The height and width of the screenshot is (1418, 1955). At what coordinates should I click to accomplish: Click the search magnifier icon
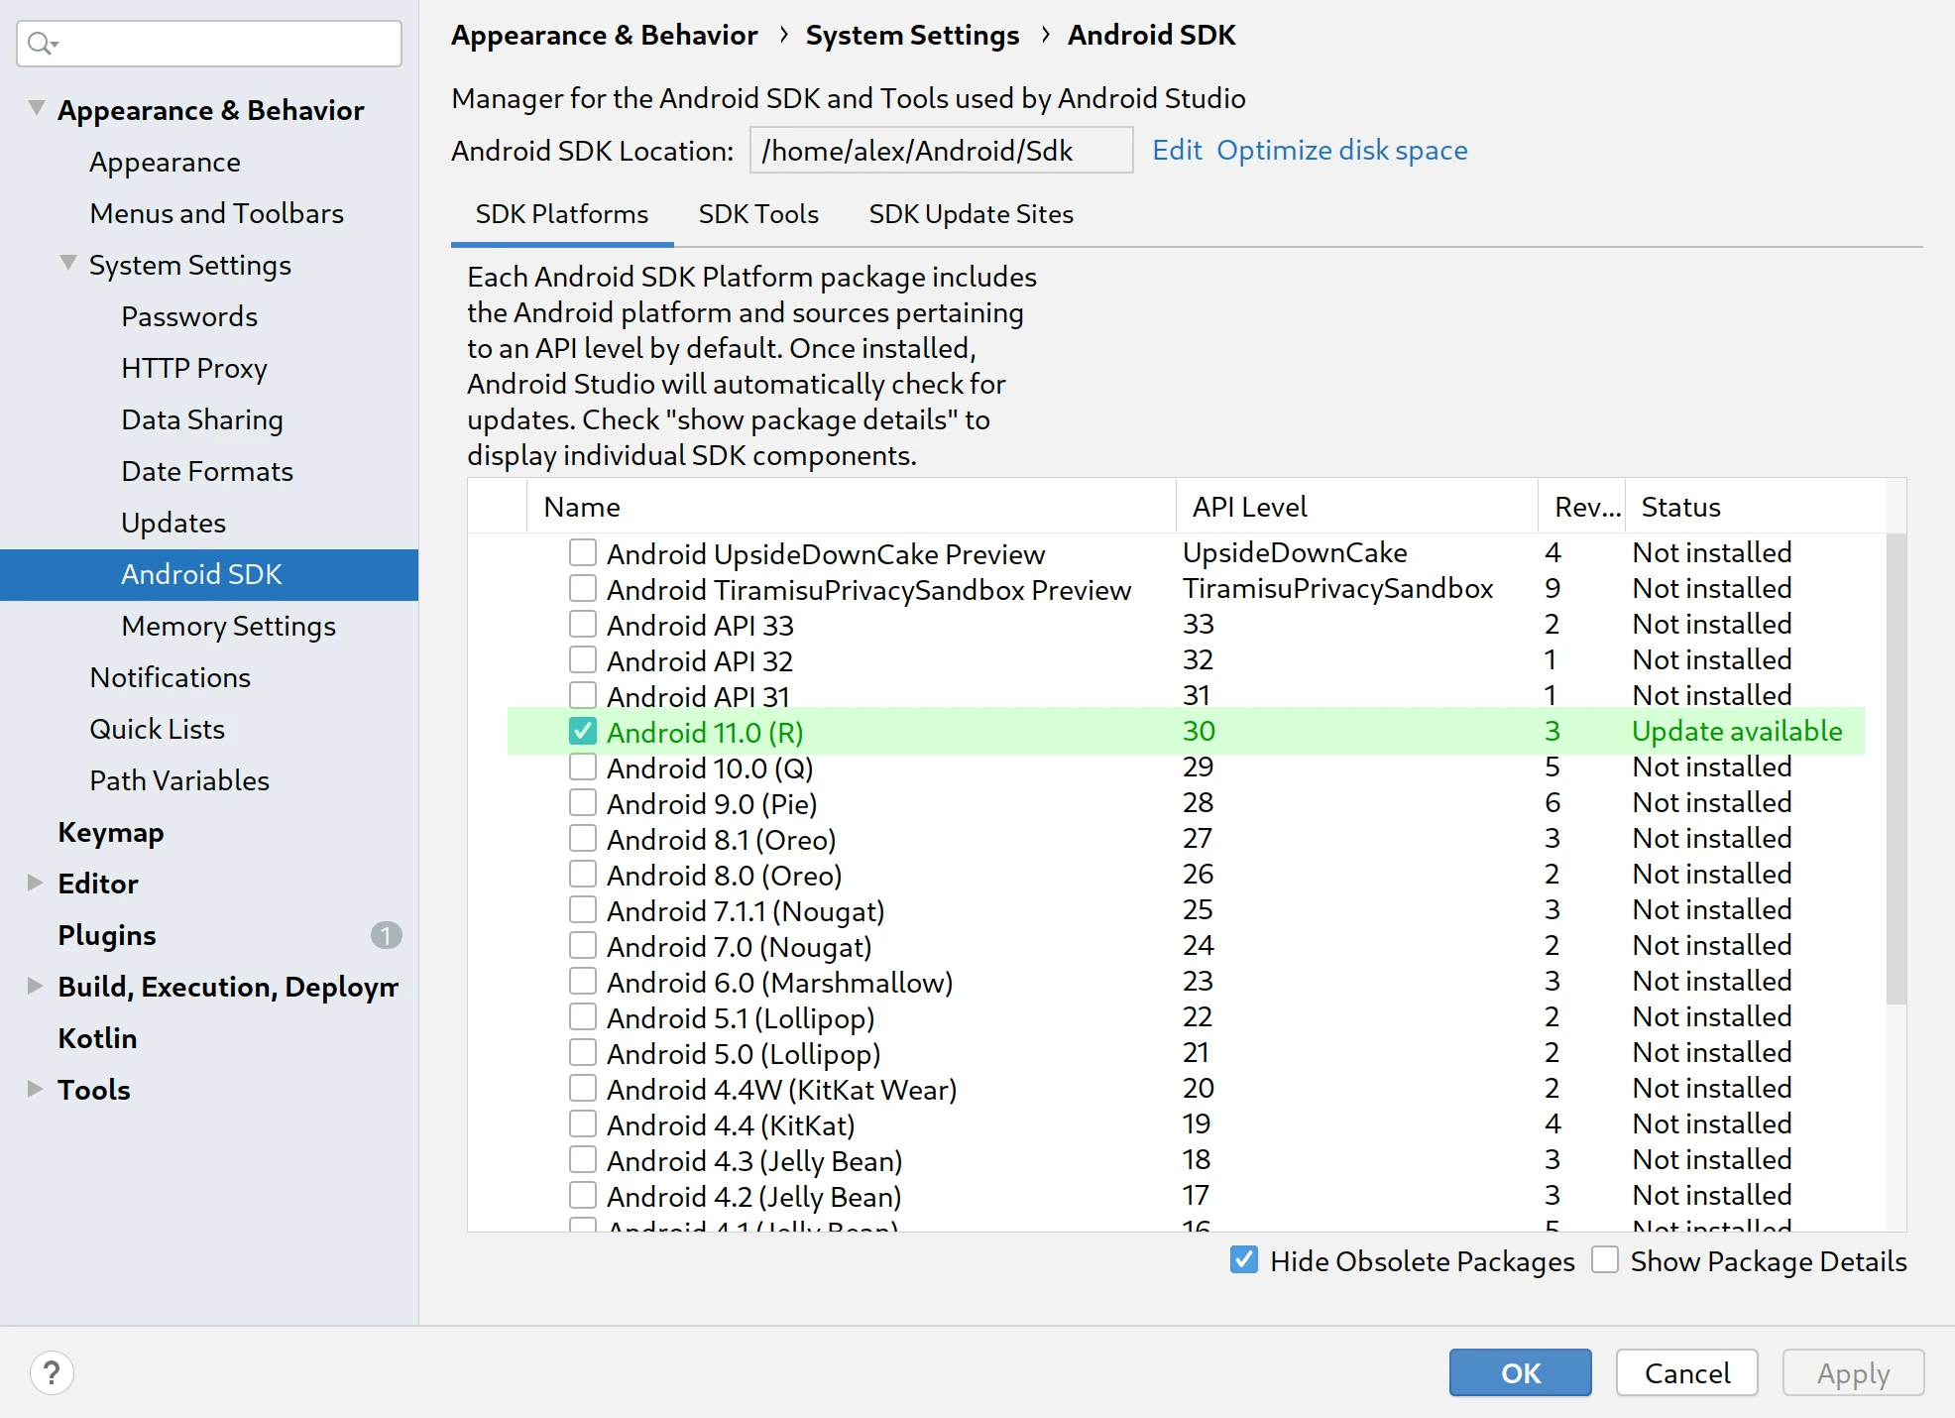point(42,44)
